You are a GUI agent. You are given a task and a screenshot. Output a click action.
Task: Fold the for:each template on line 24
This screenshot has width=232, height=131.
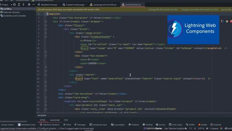tap(46, 102)
